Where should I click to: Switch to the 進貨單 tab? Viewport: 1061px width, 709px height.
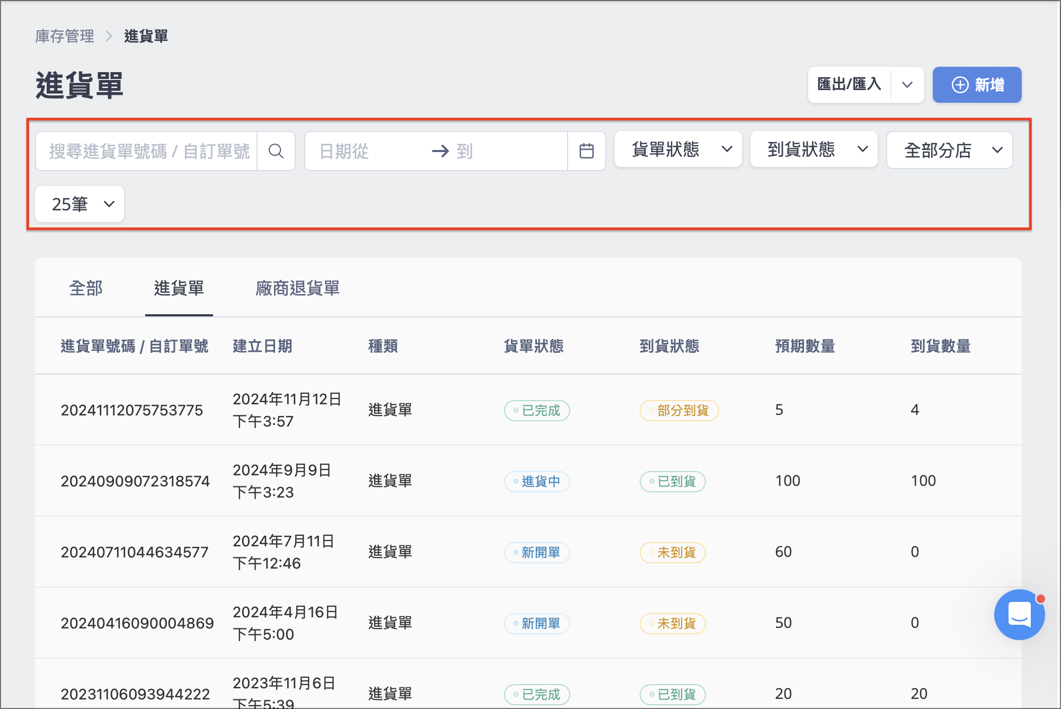click(x=179, y=288)
